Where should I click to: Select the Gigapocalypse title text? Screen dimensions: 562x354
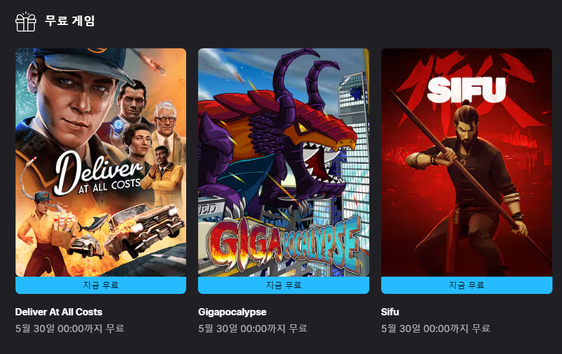233,312
